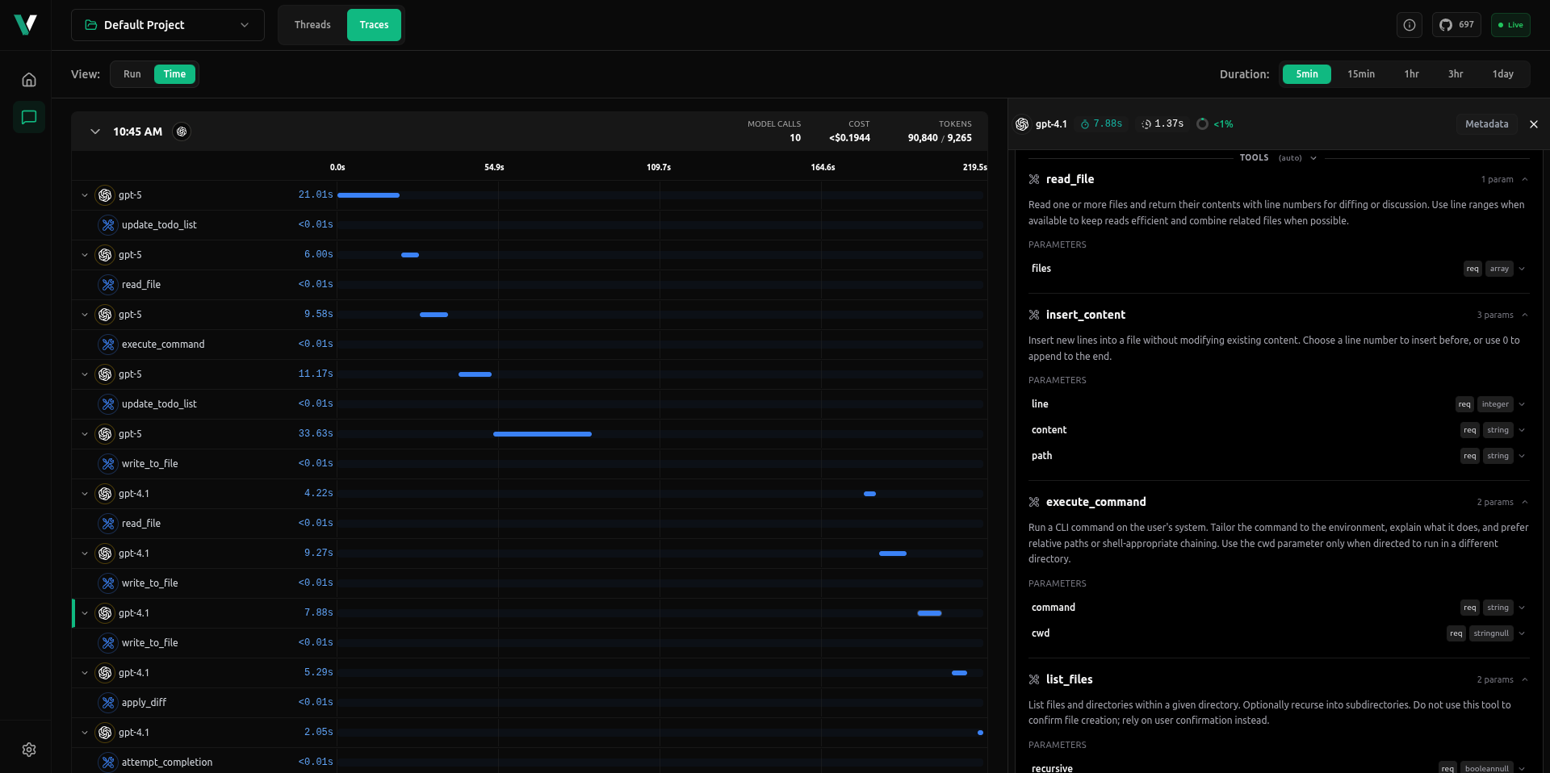Viewport: 1550px width, 773px height.
Task: Collapse the 10:45 AM trace group
Action: 95,132
